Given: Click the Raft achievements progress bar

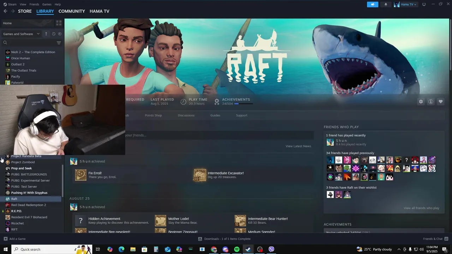Looking at the screenshot, I should click(x=243, y=104).
